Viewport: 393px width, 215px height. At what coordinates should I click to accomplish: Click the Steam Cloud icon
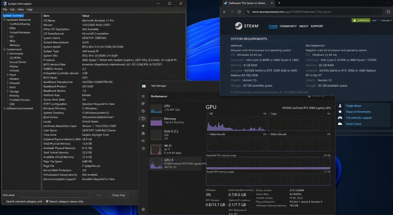pyautogui.click(x=340, y=124)
